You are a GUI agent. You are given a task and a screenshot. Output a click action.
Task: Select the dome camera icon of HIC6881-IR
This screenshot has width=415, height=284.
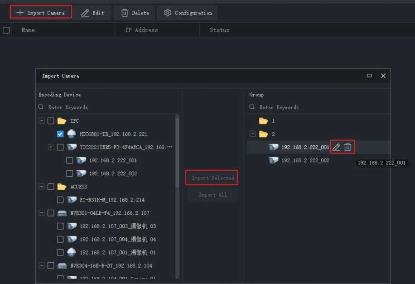[x=72, y=134]
